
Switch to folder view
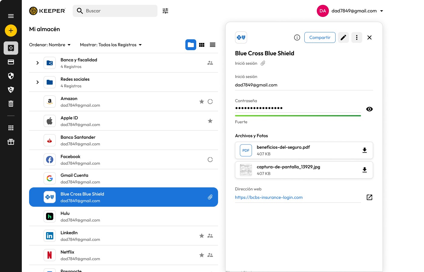point(191,45)
